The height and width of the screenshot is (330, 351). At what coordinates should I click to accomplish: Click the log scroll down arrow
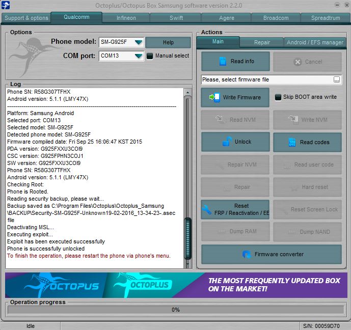(x=187, y=264)
